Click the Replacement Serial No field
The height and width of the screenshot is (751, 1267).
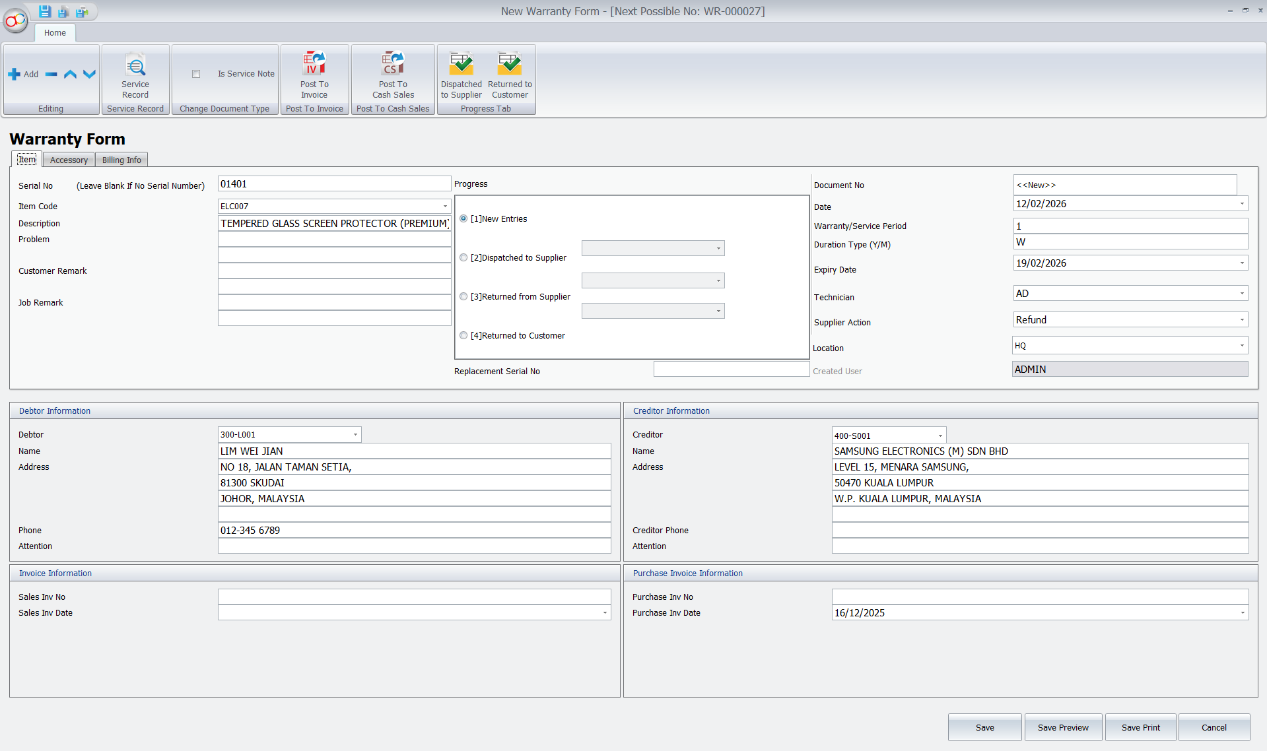(x=731, y=370)
